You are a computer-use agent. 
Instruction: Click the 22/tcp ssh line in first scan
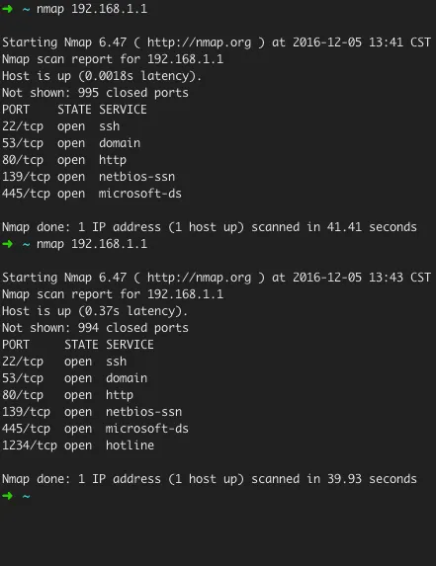coord(61,126)
